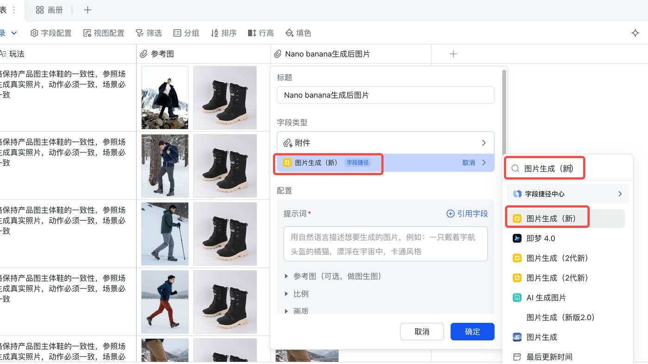Click the Nano banana生成后图片 column header
The width and height of the screenshot is (648, 364).
click(351, 54)
